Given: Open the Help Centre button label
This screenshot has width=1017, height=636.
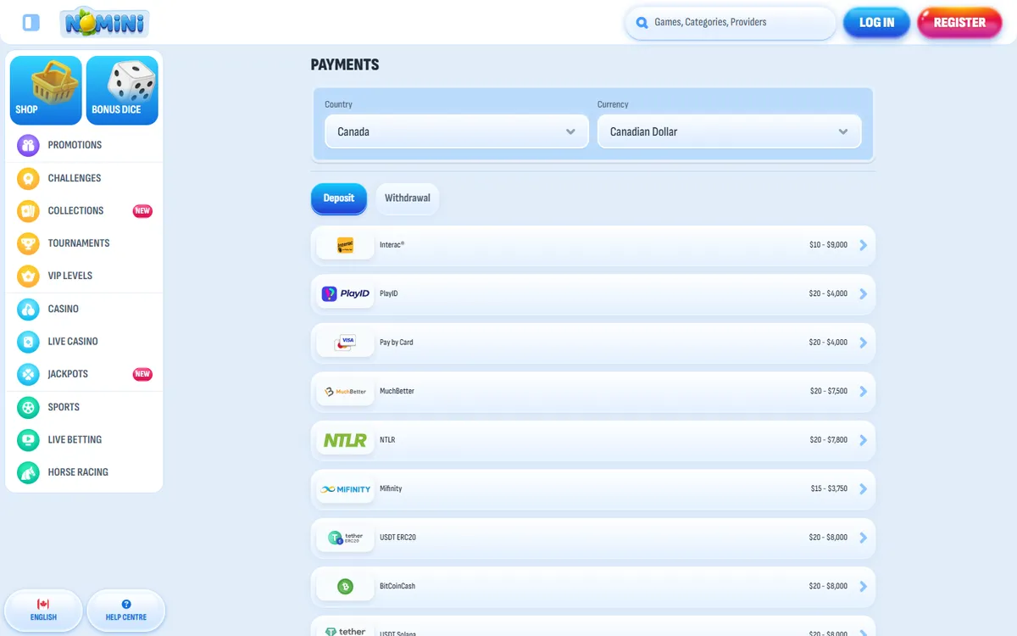Looking at the screenshot, I should click(x=126, y=617).
